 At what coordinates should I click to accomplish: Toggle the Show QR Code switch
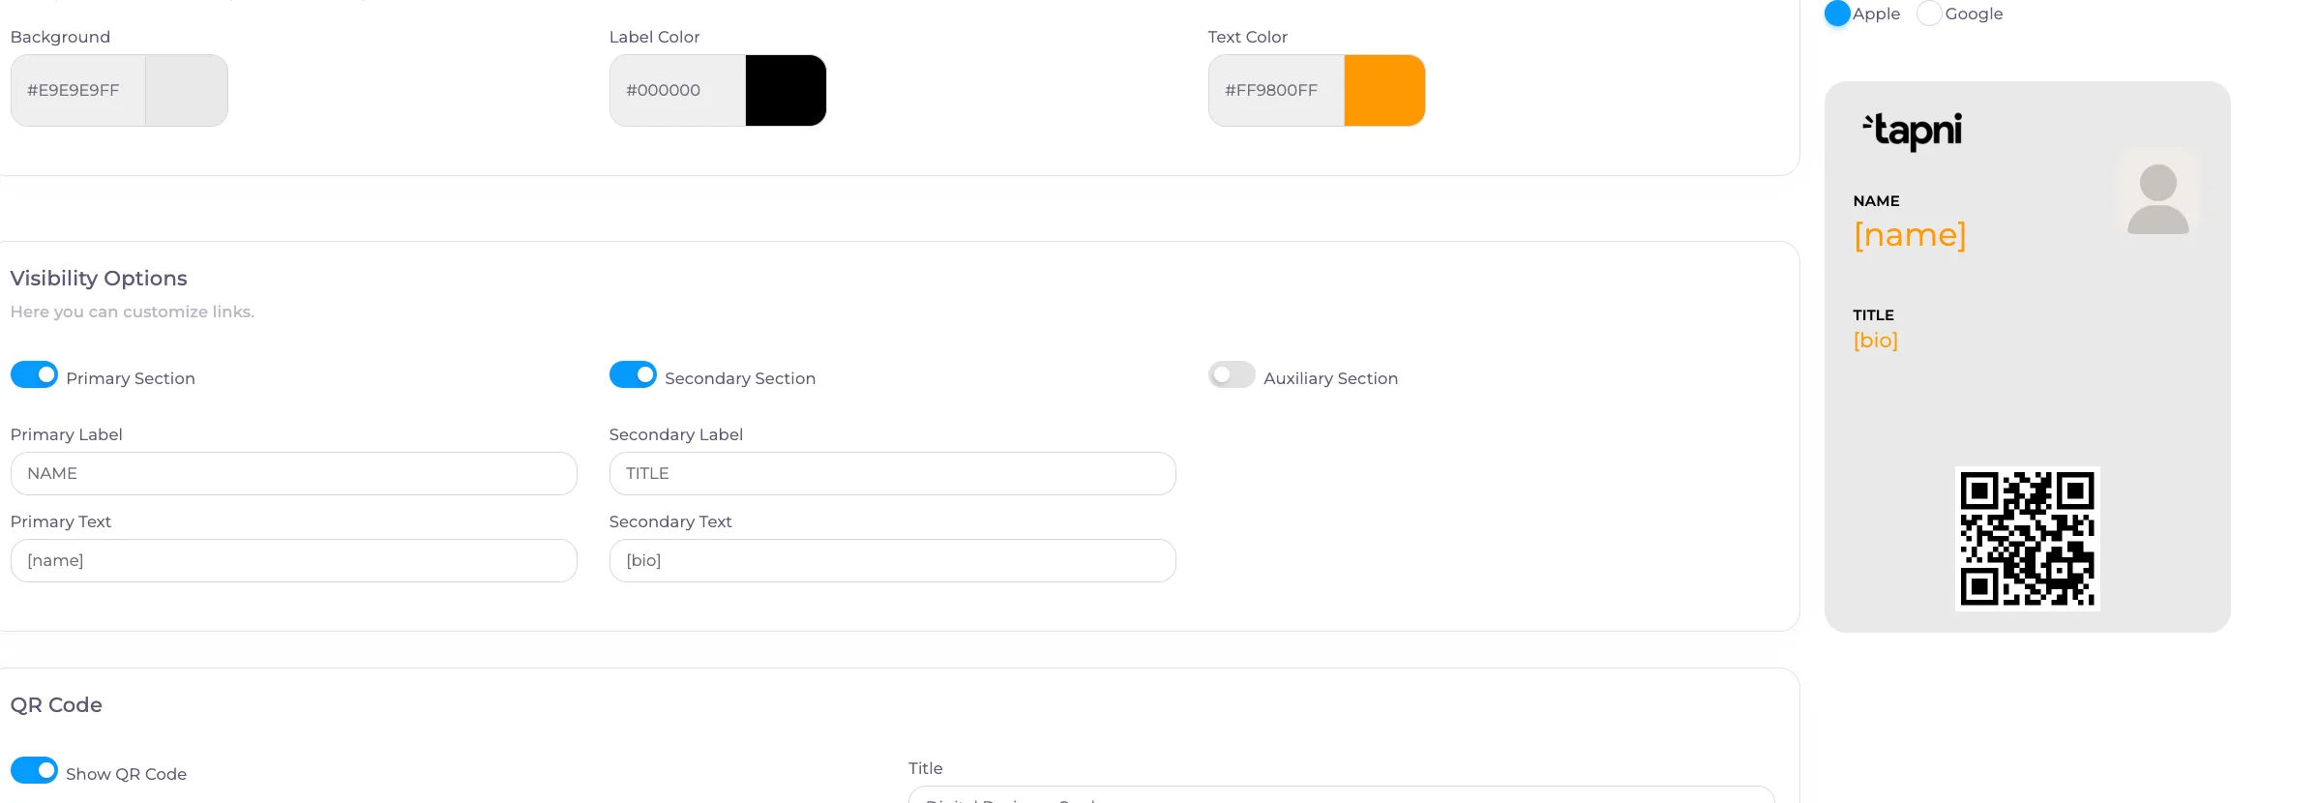pos(34,771)
